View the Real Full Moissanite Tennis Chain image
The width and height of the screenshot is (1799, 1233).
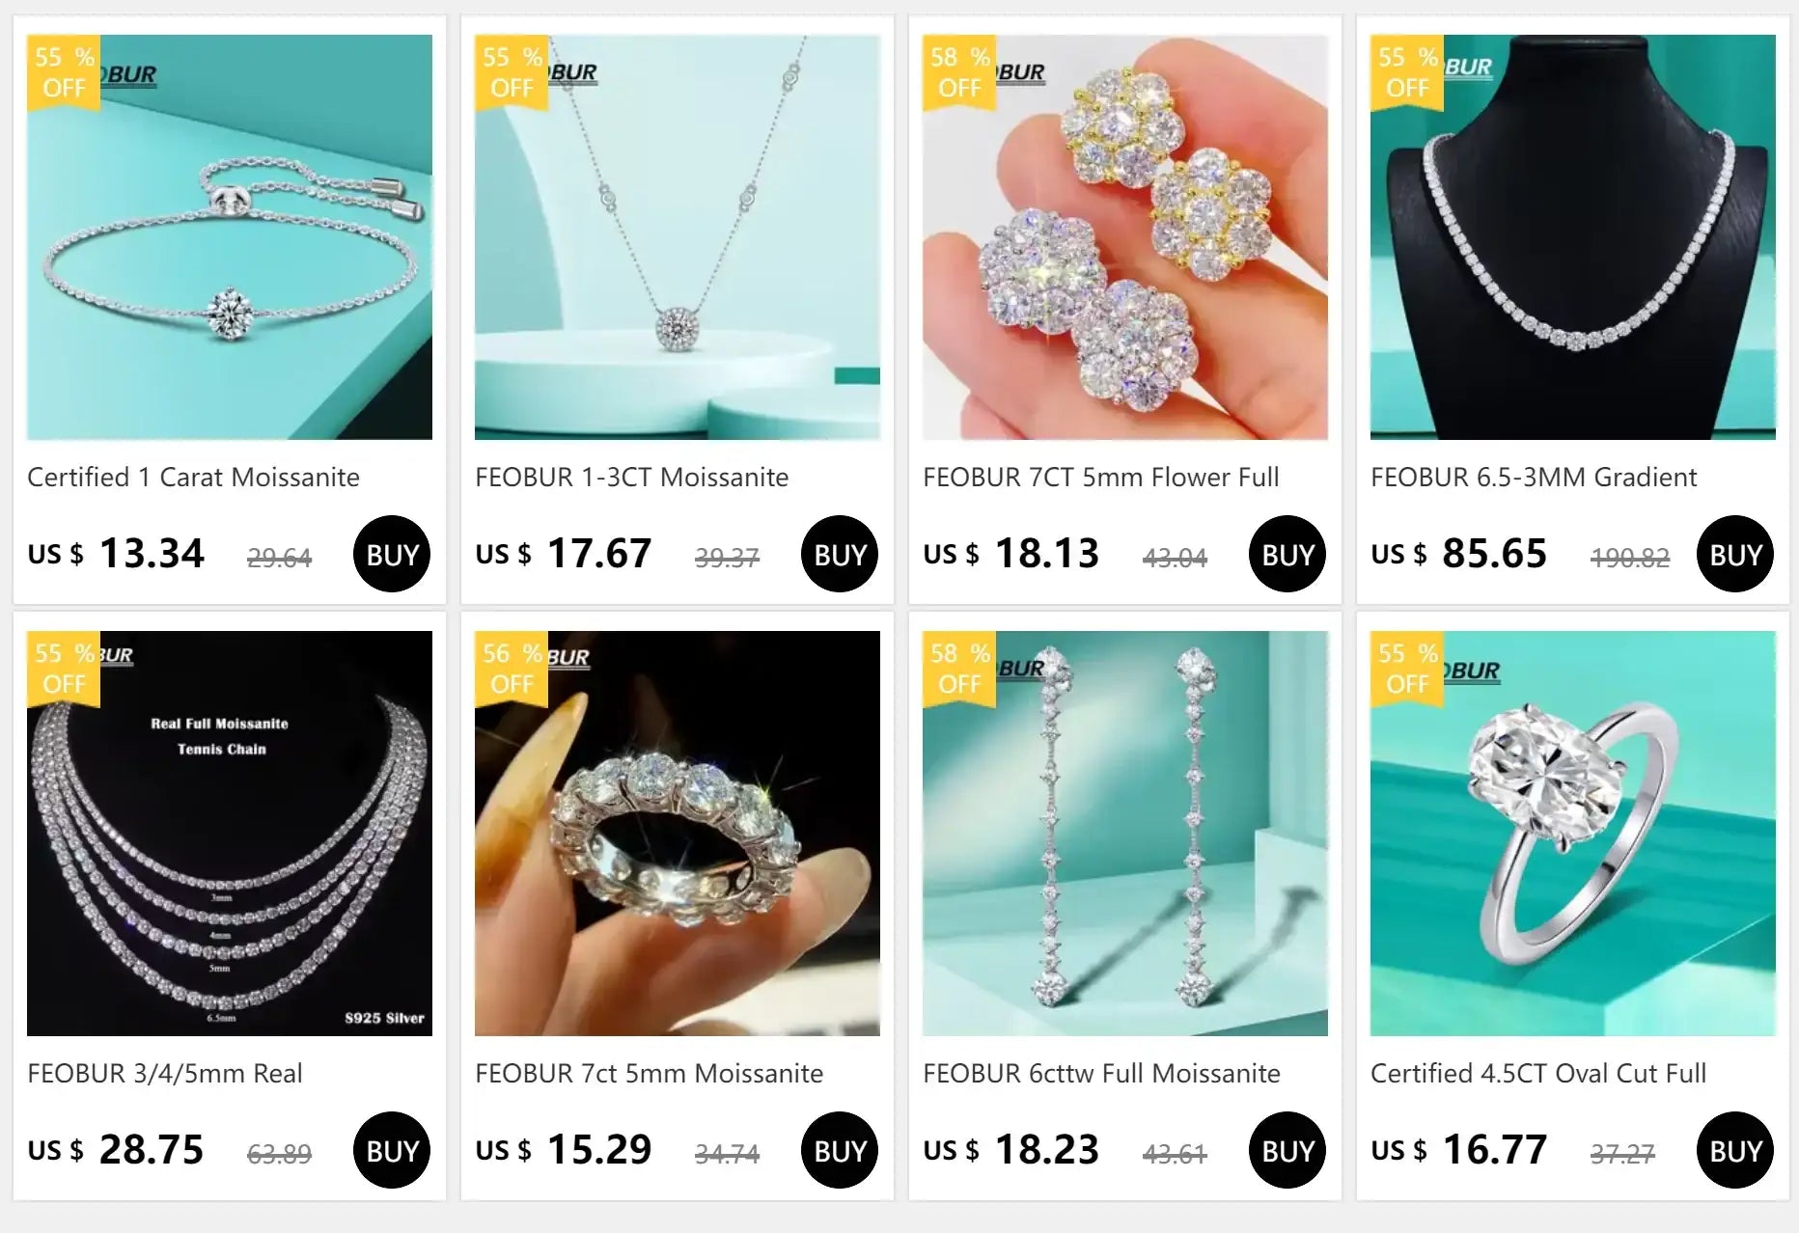tap(230, 834)
